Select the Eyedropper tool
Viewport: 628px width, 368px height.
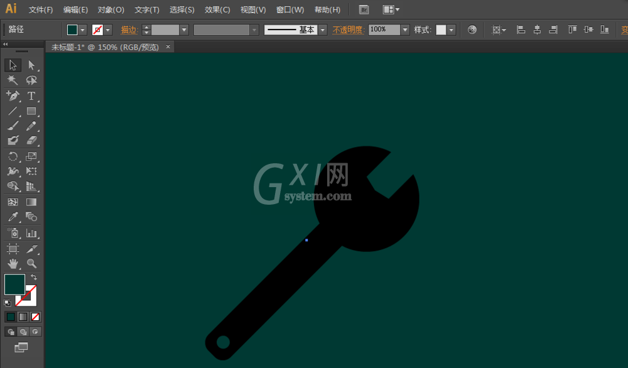click(13, 217)
